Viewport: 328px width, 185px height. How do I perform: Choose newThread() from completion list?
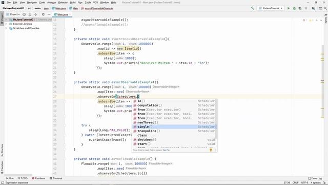(174, 122)
